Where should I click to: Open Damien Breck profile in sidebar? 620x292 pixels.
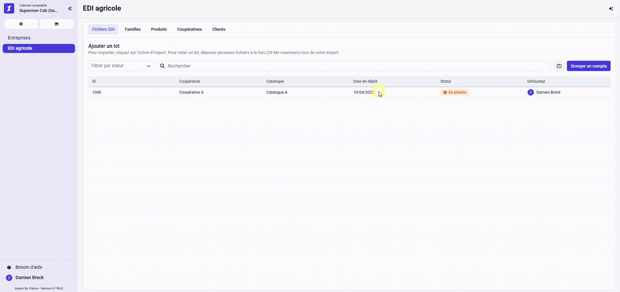tap(30, 278)
